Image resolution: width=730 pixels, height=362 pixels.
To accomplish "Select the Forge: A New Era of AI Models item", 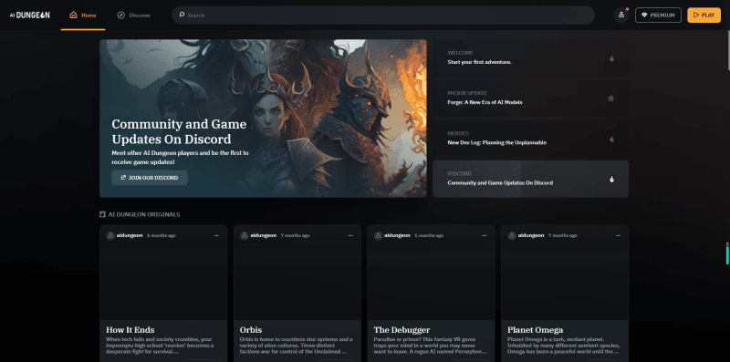I will pos(530,98).
